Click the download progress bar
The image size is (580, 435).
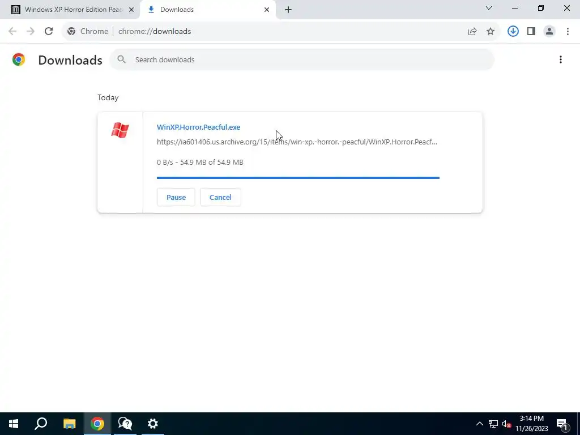(298, 178)
